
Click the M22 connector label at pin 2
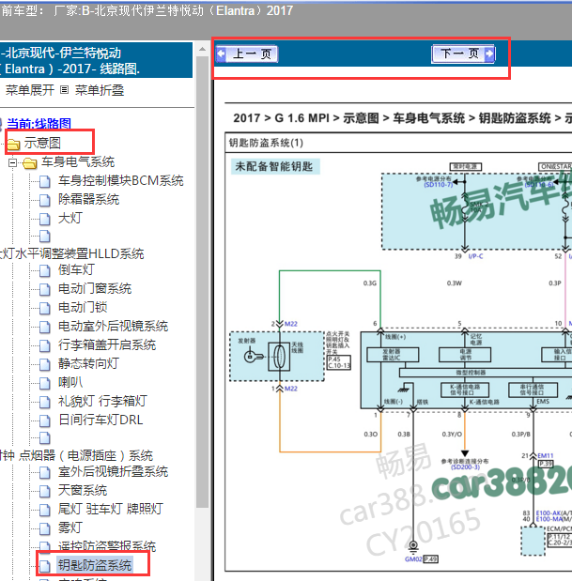coord(291,324)
